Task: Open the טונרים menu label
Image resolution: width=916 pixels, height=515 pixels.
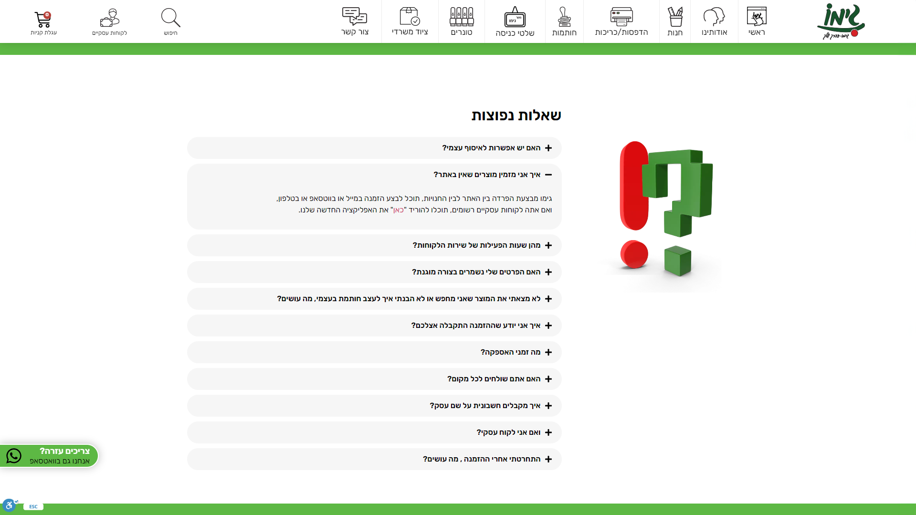Action: [462, 32]
